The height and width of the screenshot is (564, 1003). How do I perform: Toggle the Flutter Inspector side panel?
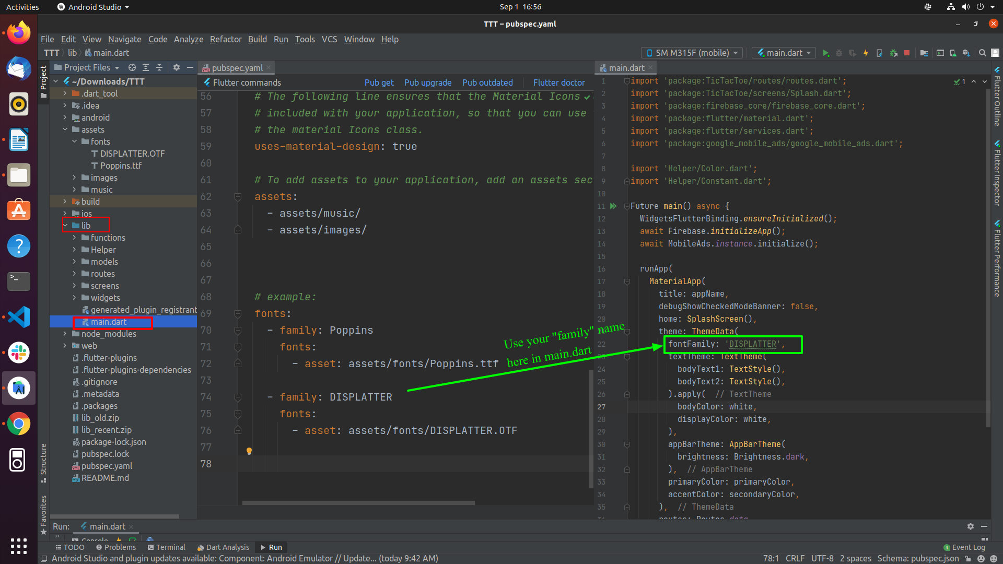[x=997, y=172]
